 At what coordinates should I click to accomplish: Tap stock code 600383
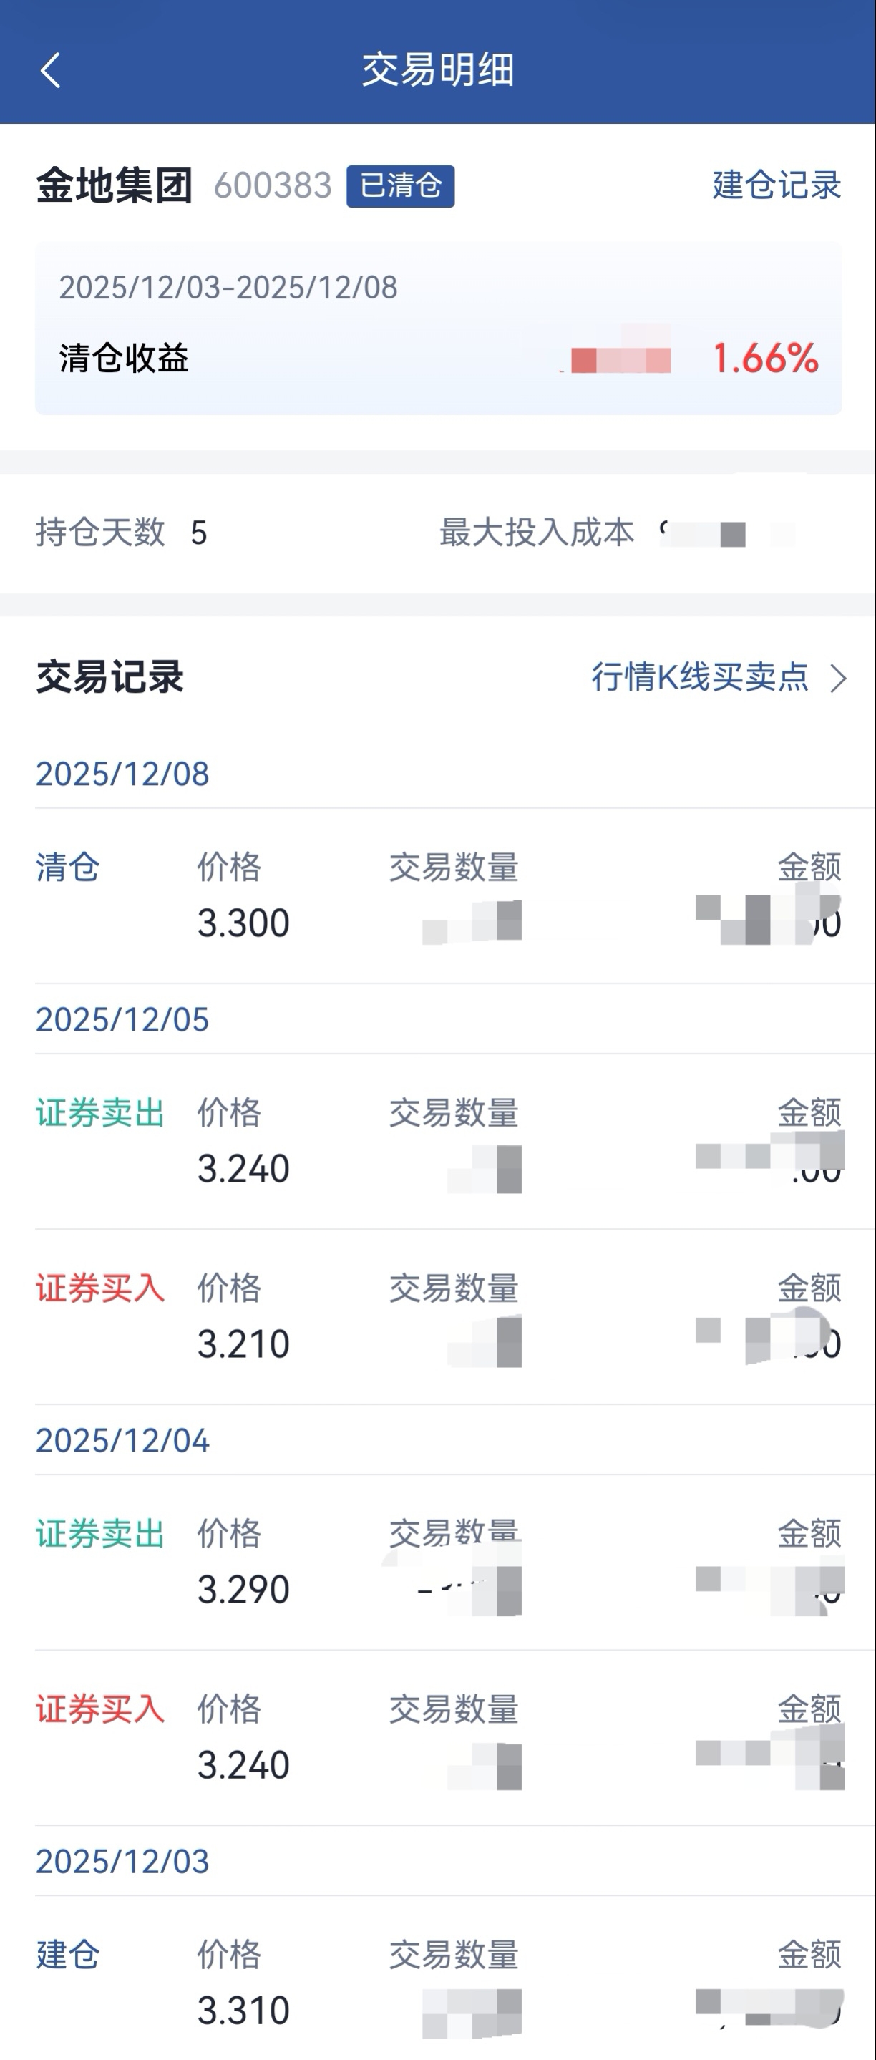click(x=273, y=186)
